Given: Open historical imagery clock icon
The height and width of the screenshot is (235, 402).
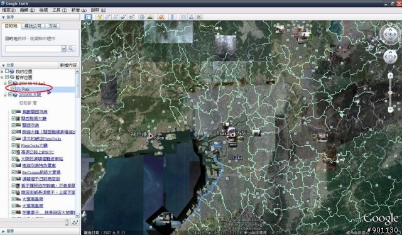Looking at the screenshot, I should point(142,17).
